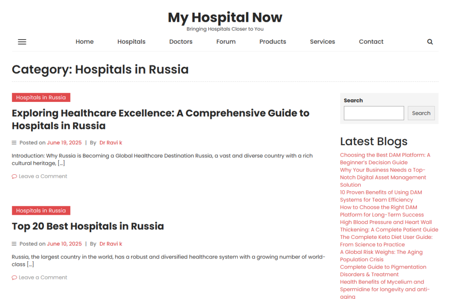The width and height of the screenshot is (467, 299).
Task: Focus the sidebar search input field
Action: (374, 113)
